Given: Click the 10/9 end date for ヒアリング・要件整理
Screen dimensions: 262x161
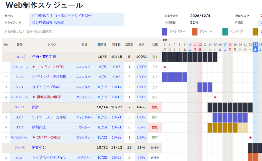Looking at the screenshot, I should 117,77.
